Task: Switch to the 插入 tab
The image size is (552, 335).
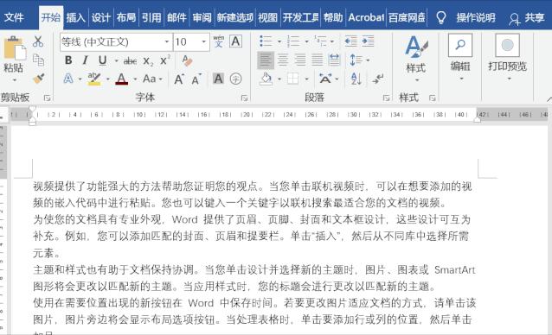Action: (x=75, y=17)
